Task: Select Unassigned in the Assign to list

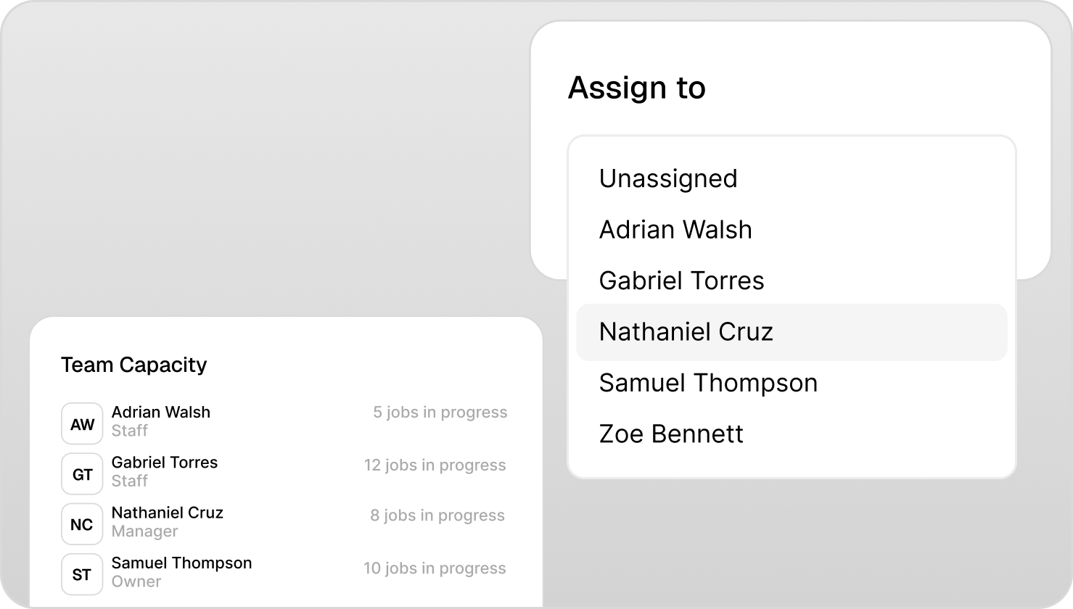Action: 668,179
